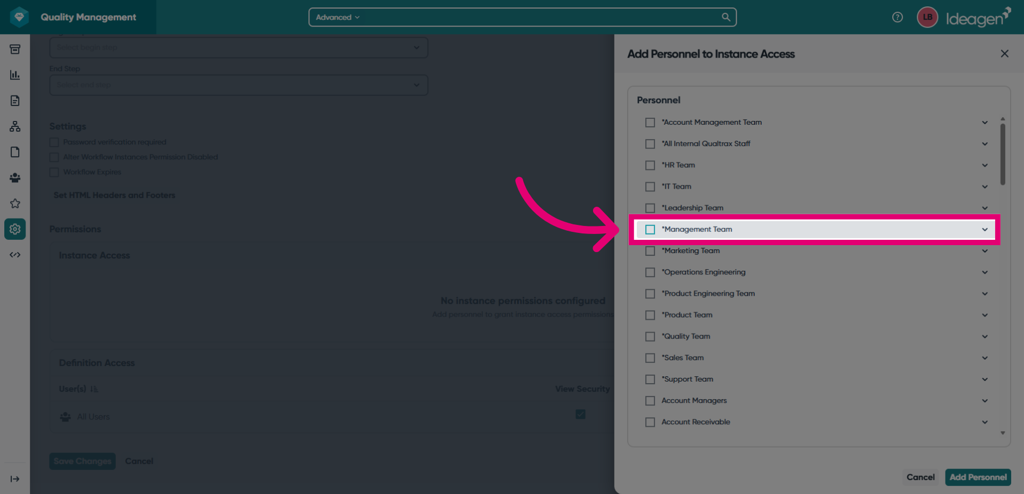The image size is (1024, 494).
Task: Check *Product Team checkbox
Action: [x=650, y=315]
